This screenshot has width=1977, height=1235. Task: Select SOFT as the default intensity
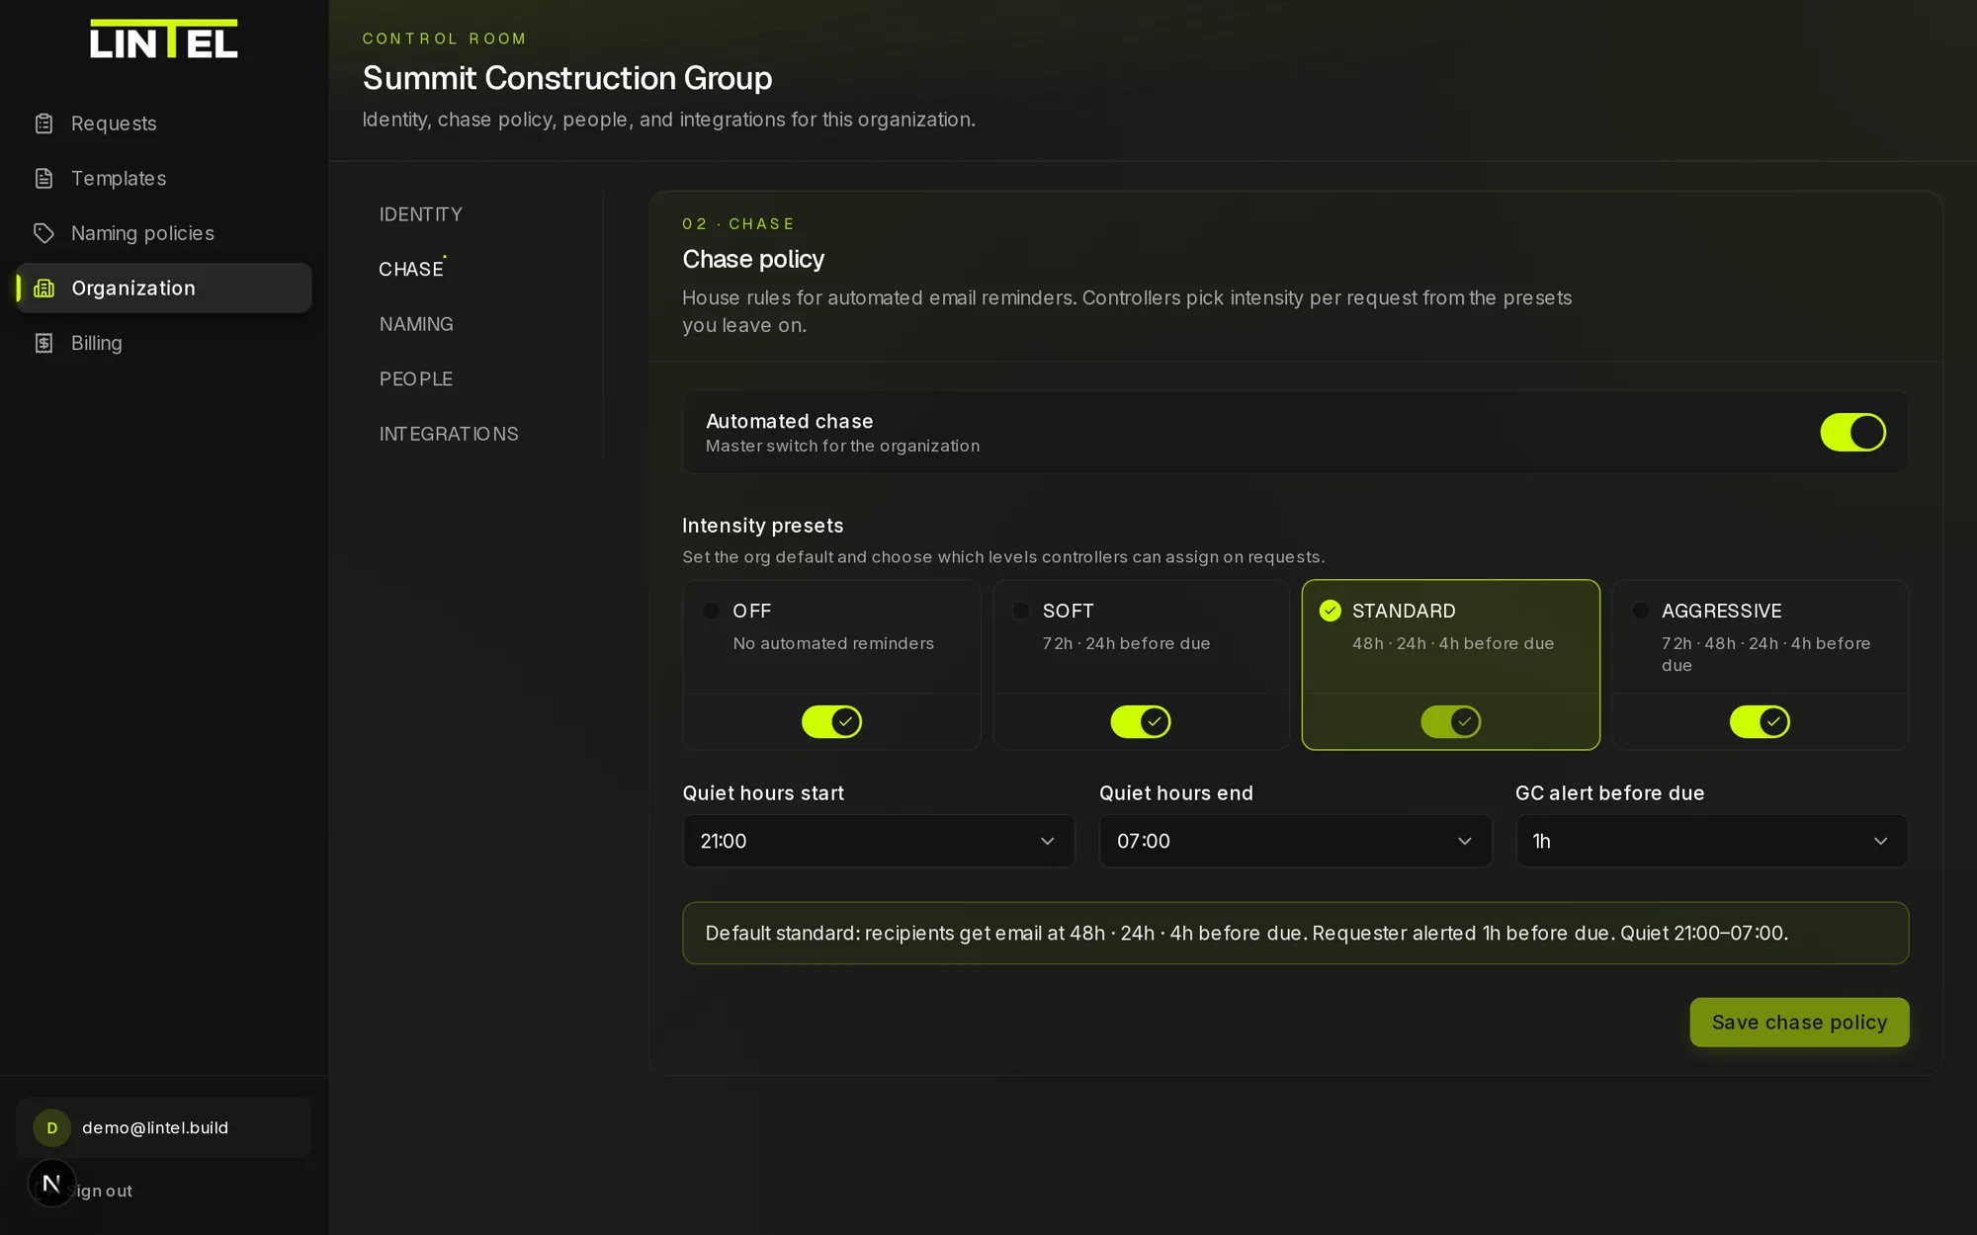(1021, 611)
